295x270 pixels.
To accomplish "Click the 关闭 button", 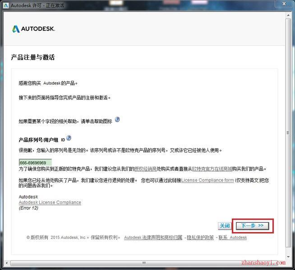I will (225, 226).
